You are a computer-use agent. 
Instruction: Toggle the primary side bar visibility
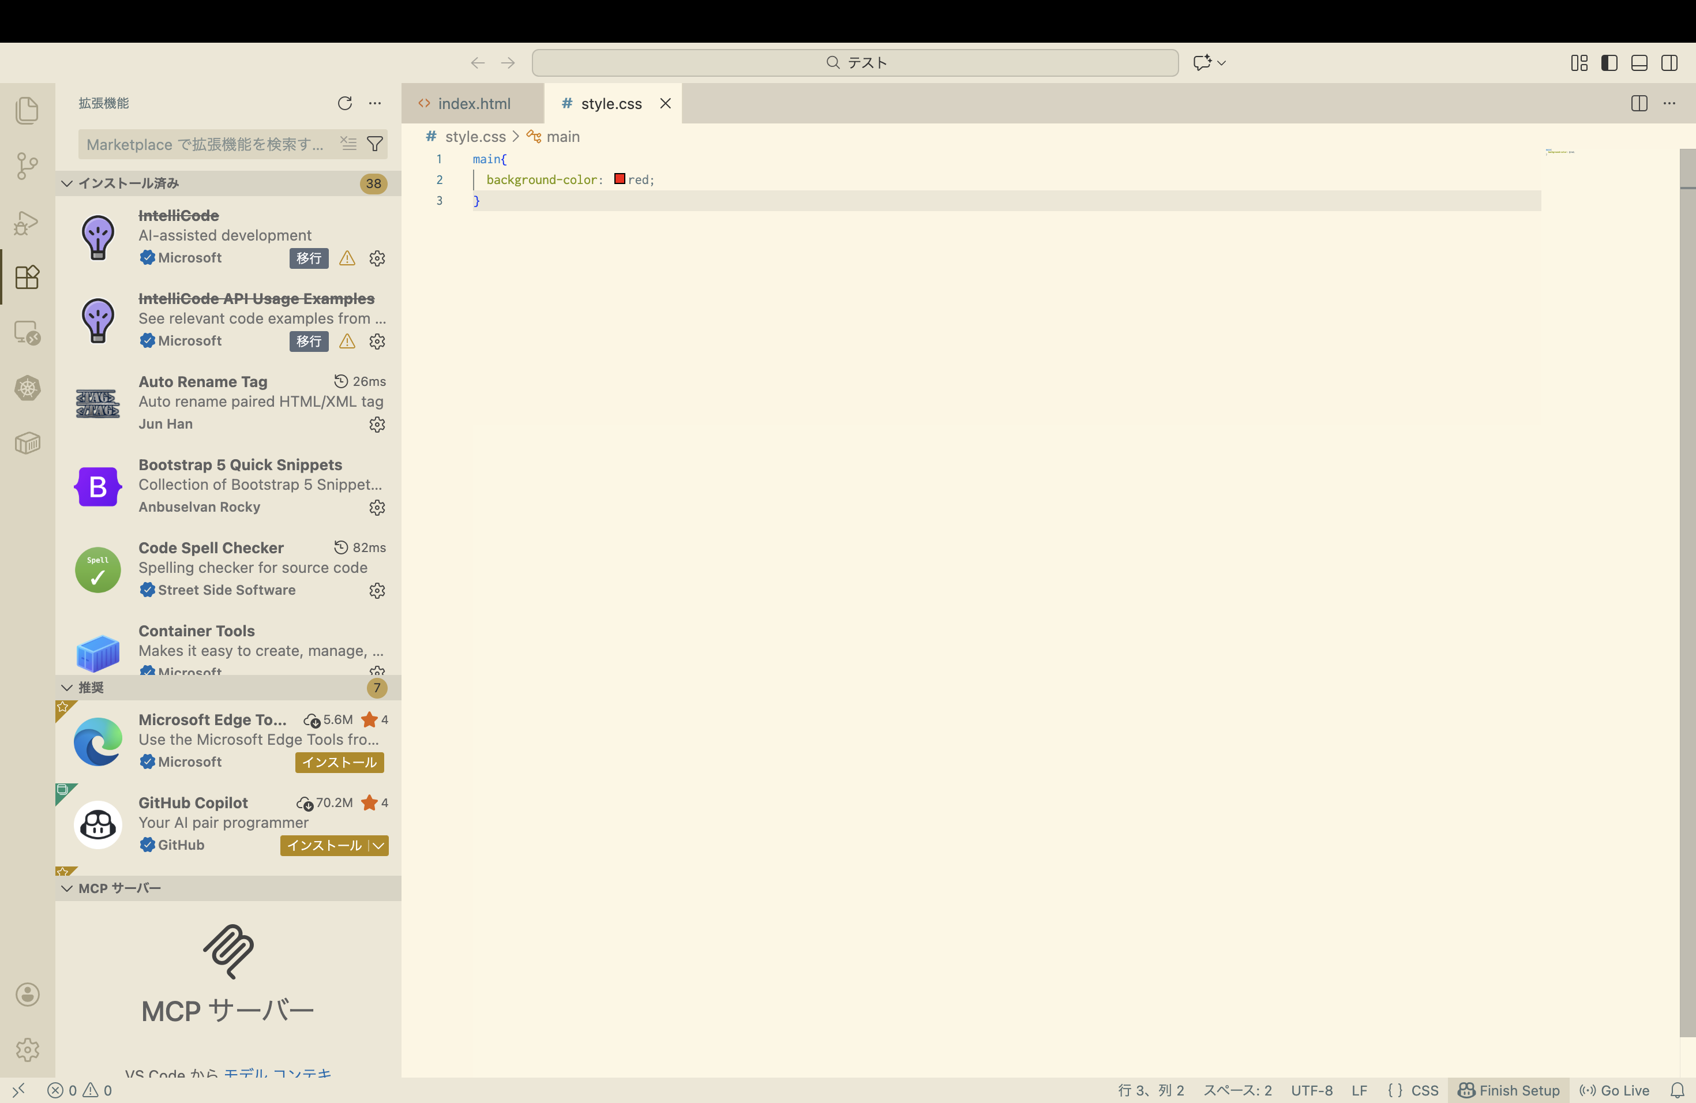tap(1609, 63)
